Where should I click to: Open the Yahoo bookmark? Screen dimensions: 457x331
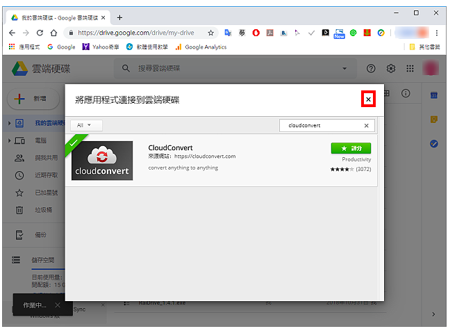click(101, 47)
